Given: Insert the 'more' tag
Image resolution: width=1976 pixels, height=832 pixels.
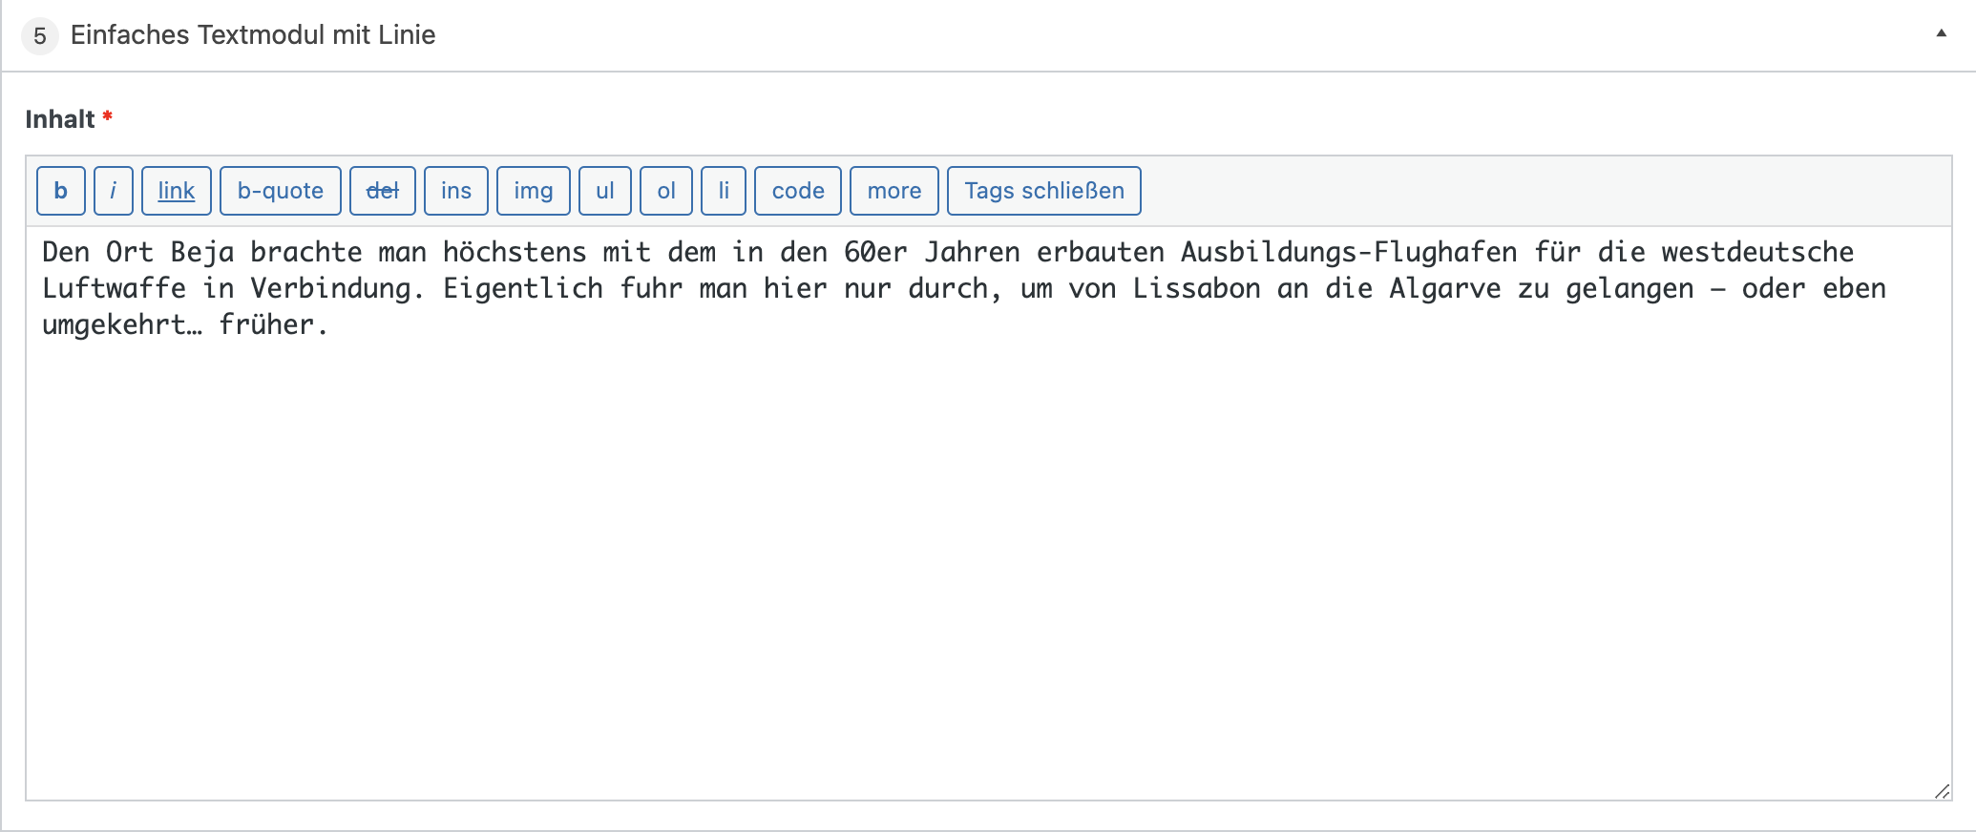Looking at the screenshot, I should [894, 191].
